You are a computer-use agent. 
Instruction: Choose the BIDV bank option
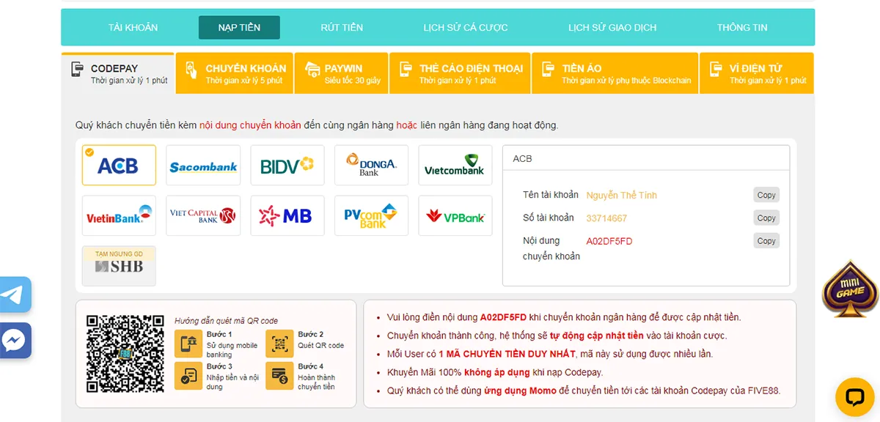[287, 165]
